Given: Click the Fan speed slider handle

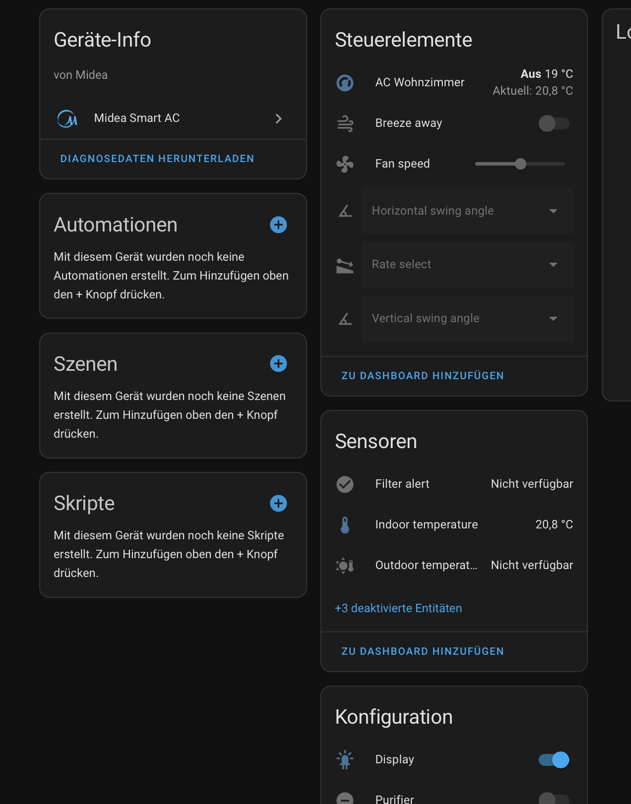Looking at the screenshot, I should point(520,164).
